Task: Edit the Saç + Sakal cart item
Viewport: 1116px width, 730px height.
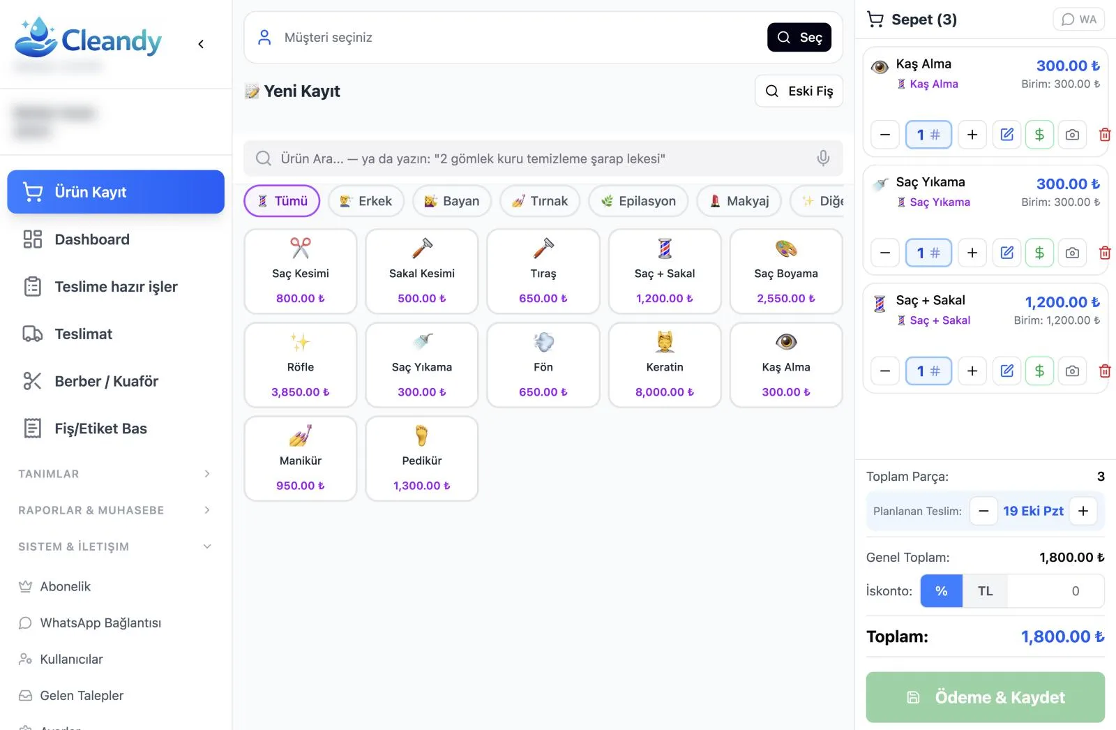Action: click(1006, 371)
